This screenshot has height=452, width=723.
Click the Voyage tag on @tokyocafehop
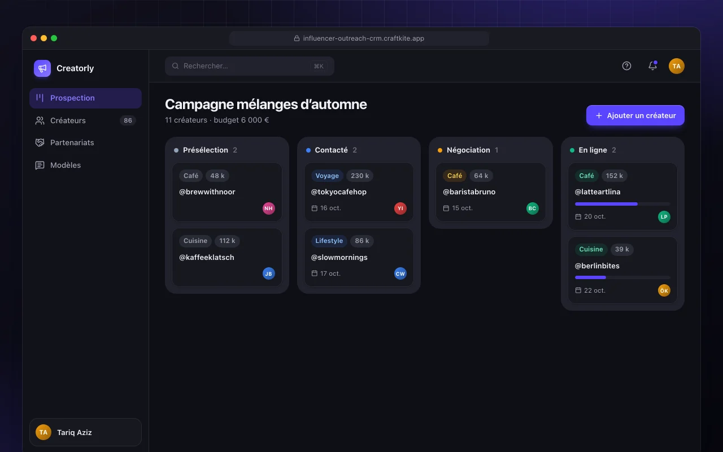tap(327, 176)
